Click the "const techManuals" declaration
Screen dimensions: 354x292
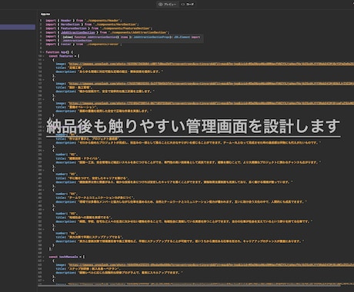[67, 257]
